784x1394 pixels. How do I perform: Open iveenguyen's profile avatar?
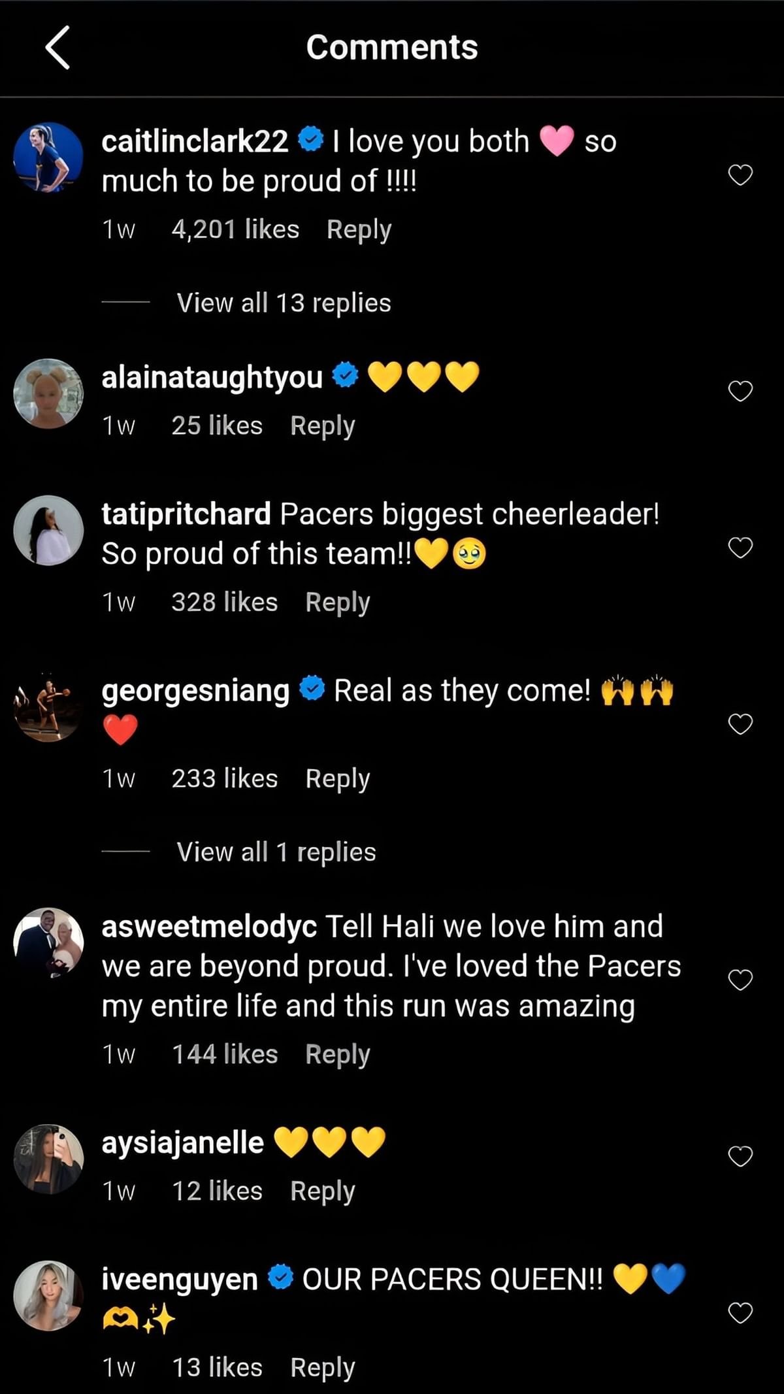point(48,1295)
